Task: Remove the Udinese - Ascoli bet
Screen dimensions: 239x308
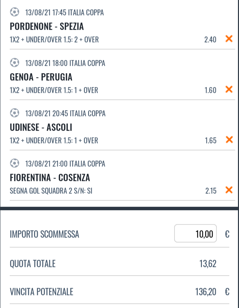Action: [x=229, y=140]
